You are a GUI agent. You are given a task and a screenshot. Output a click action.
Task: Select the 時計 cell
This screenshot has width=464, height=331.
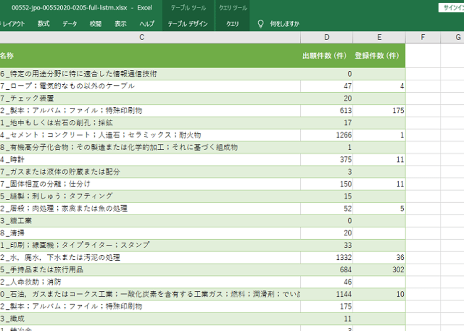(x=150, y=159)
